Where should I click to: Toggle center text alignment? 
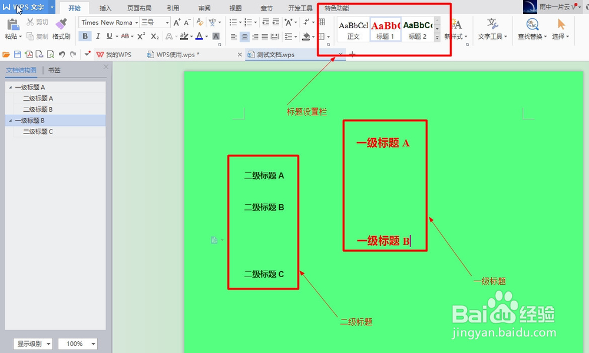pyautogui.click(x=246, y=35)
